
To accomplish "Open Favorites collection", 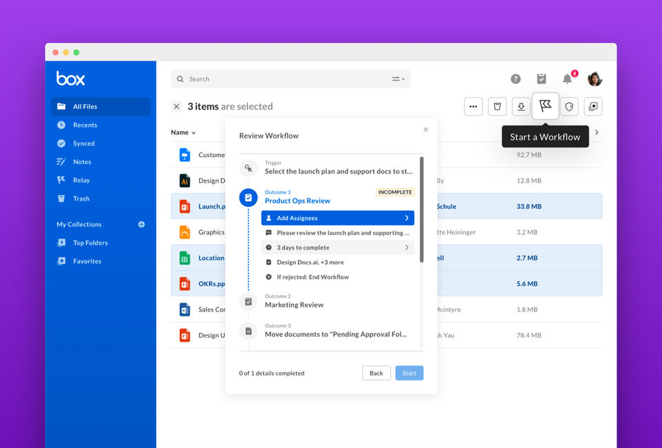I will [x=87, y=261].
